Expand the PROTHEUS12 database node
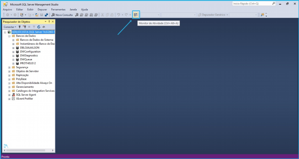This screenshot has height=159, width=299. coord(13,63)
